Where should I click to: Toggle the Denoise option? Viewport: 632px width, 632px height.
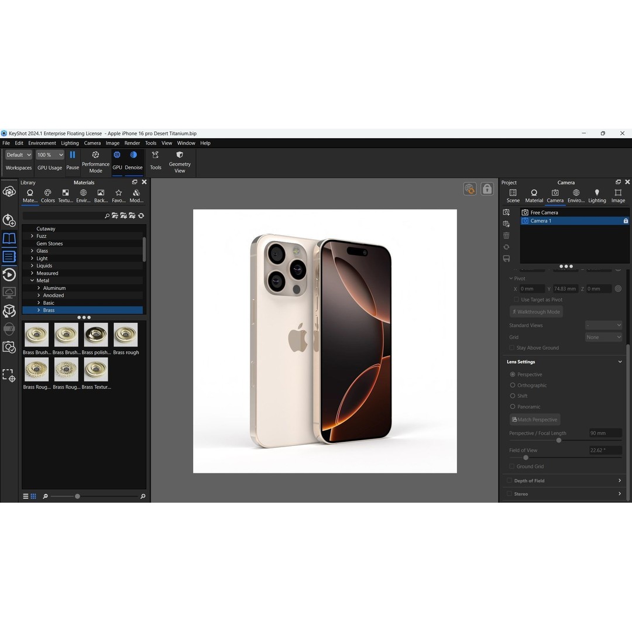(x=133, y=160)
